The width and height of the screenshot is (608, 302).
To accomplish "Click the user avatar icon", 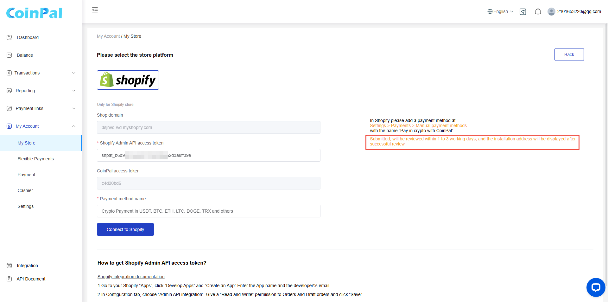I will click(x=551, y=12).
